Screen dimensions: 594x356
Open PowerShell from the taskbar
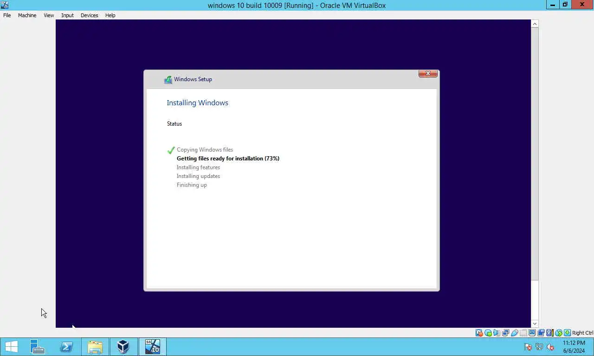coord(66,347)
